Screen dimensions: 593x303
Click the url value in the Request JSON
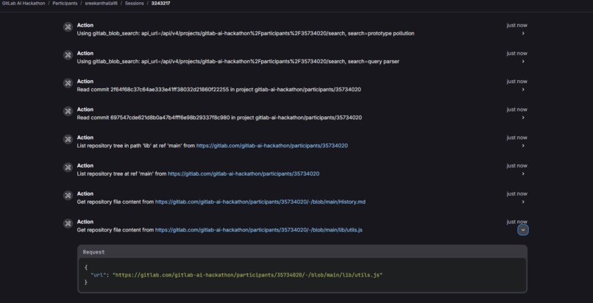(247, 275)
